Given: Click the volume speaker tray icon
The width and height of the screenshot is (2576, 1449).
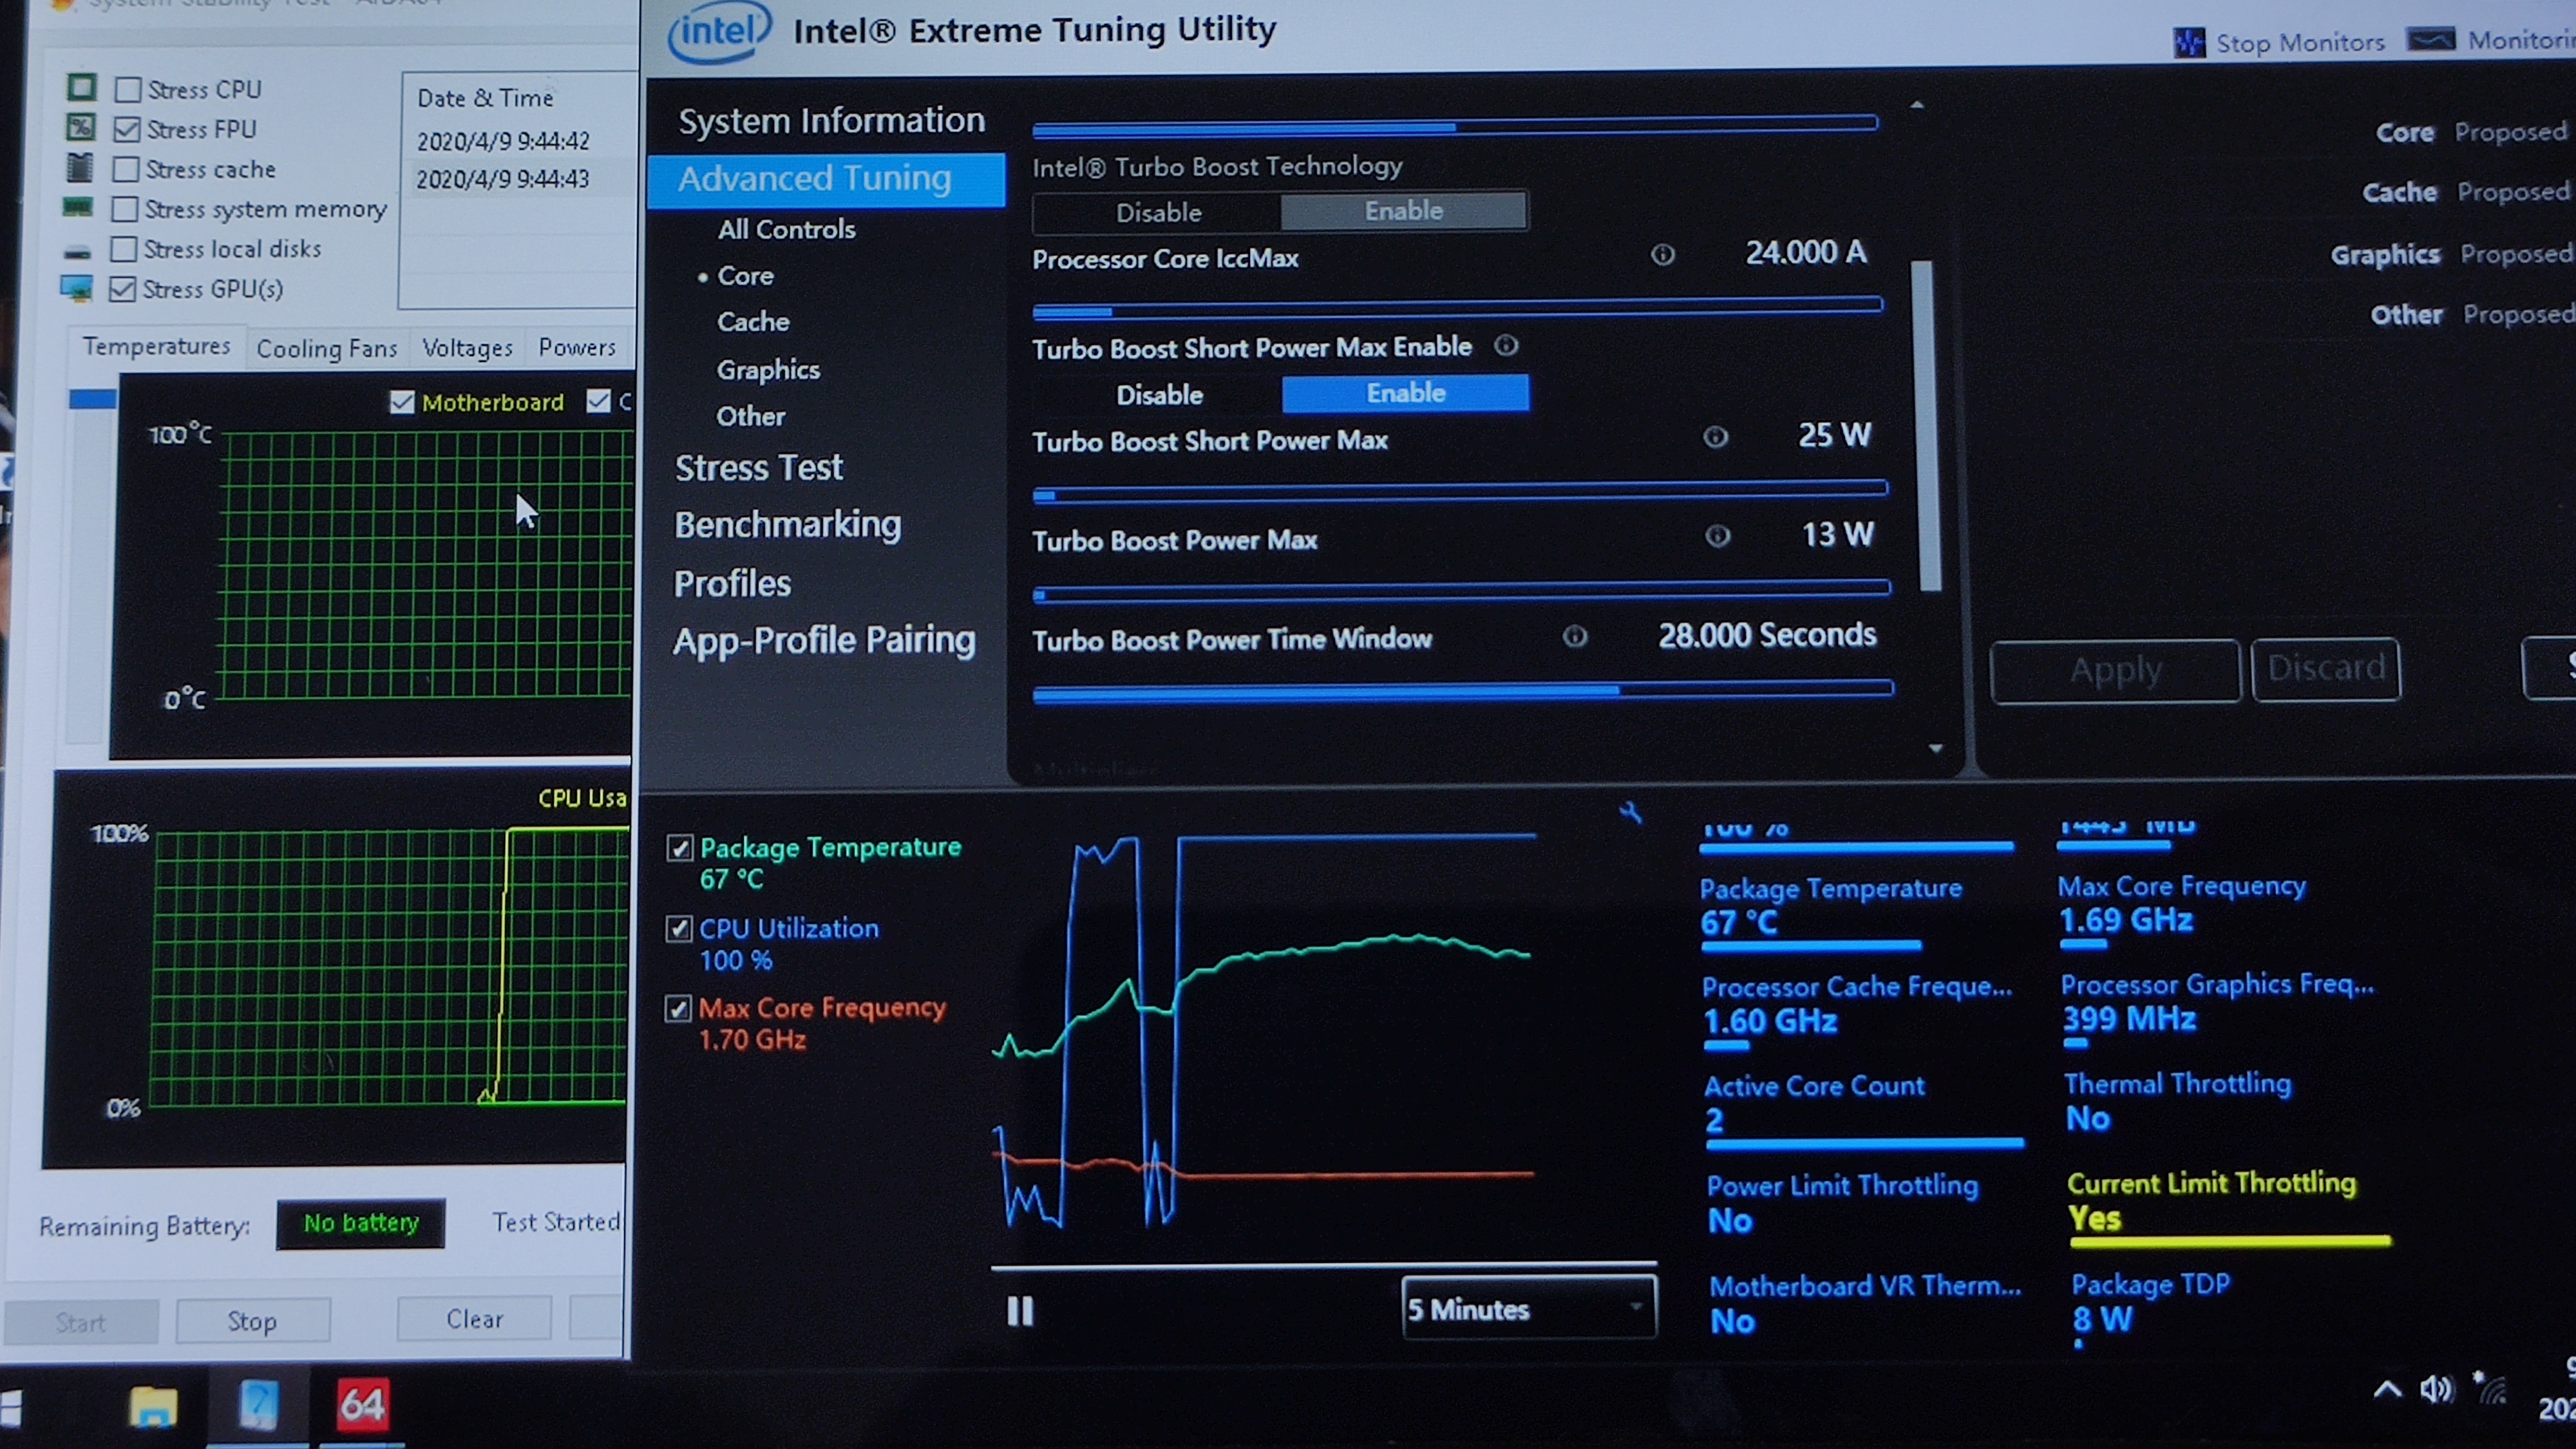Looking at the screenshot, I should click(2435, 1389).
